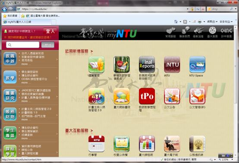Open the NTU calendar icon
This screenshot has width=239, height=163.
pyautogui.click(x=96, y=144)
